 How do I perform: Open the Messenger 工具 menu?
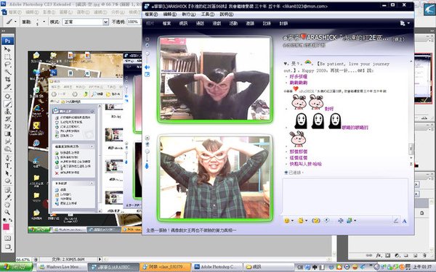(x=207, y=15)
